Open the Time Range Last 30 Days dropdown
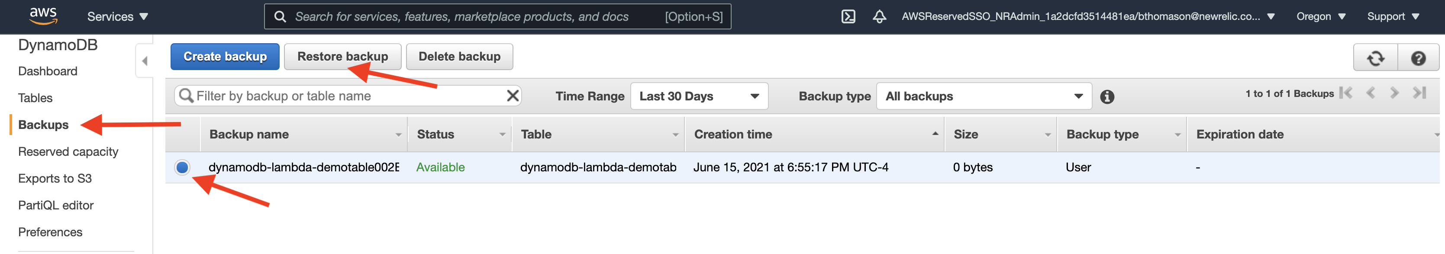This screenshot has height=254, width=1445. pos(699,96)
